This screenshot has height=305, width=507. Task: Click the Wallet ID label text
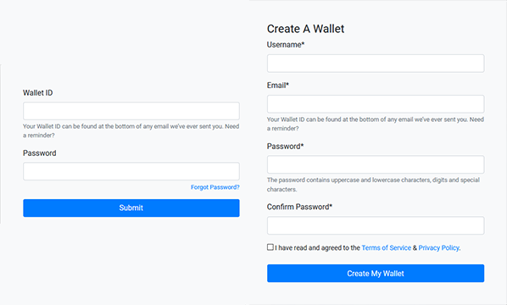[x=38, y=92]
